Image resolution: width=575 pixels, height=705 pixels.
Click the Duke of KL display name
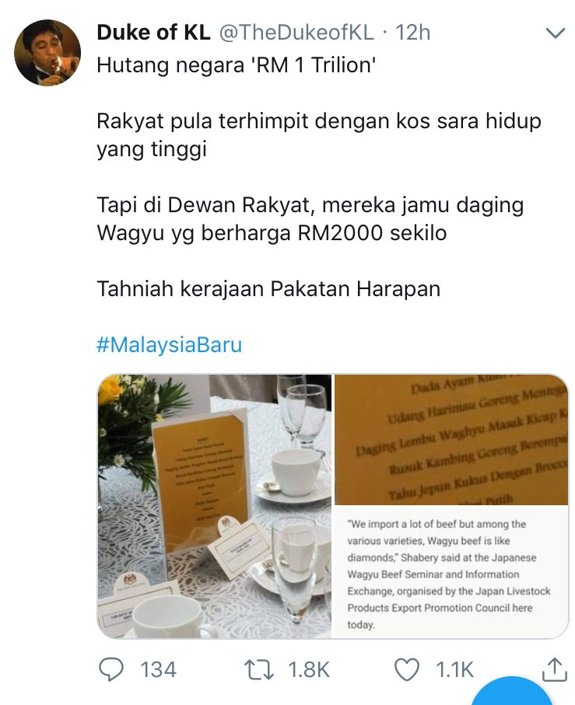tap(153, 33)
